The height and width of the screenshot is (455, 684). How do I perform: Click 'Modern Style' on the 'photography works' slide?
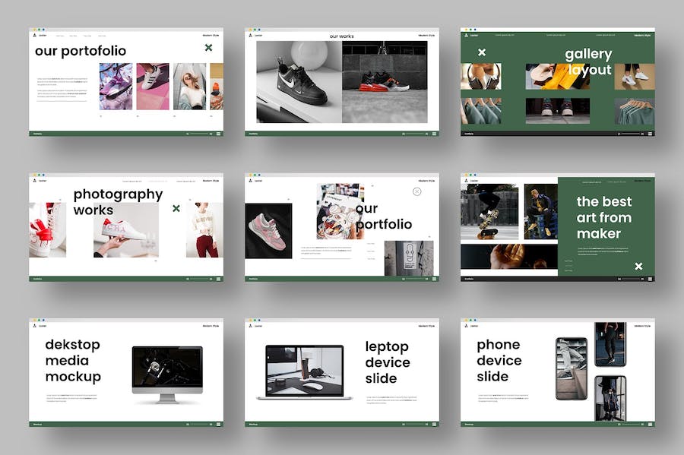(211, 181)
